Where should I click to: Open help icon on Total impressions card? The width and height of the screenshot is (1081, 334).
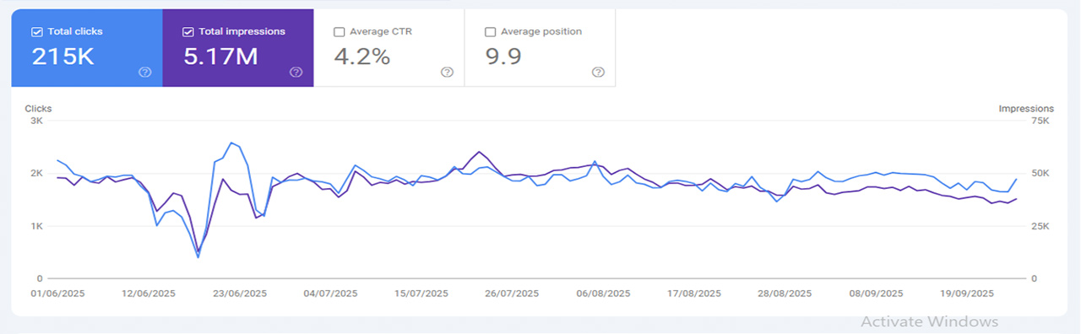pyautogui.click(x=296, y=73)
